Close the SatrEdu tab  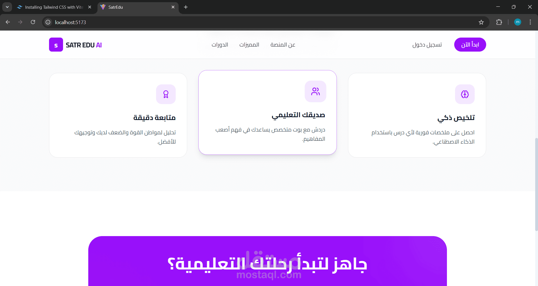tap(173, 7)
